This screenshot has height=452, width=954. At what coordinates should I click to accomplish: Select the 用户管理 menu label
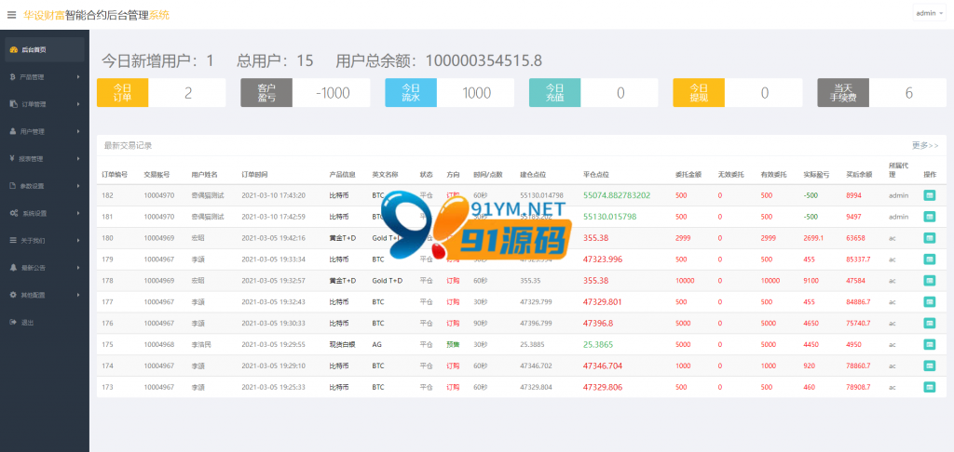pyautogui.click(x=33, y=131)
